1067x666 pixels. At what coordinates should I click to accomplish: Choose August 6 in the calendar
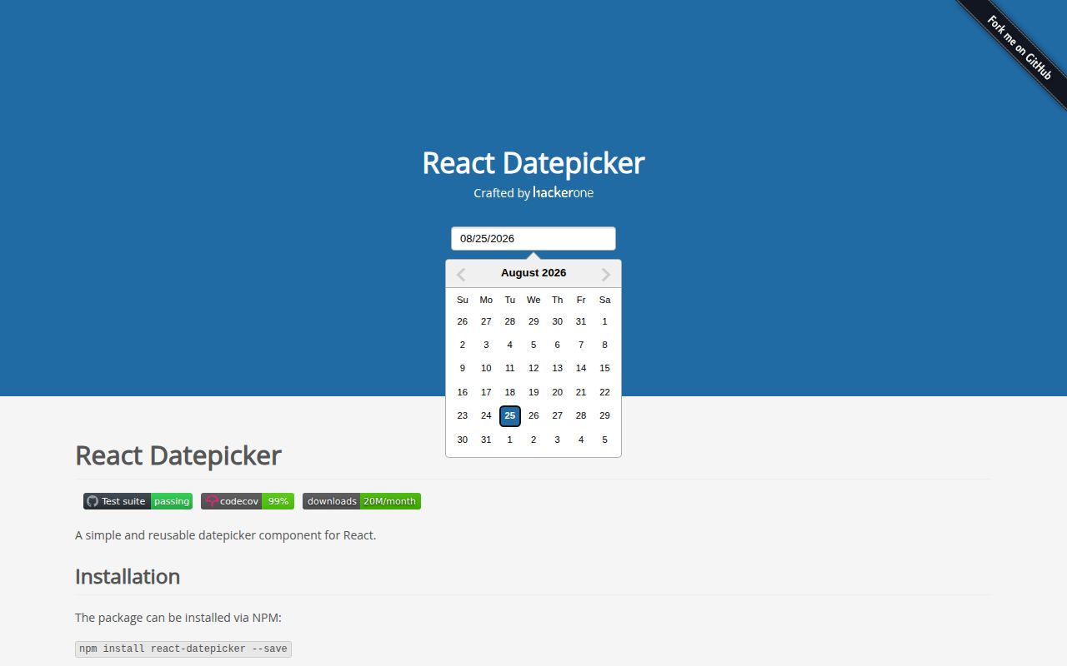(x=558, y=345)
